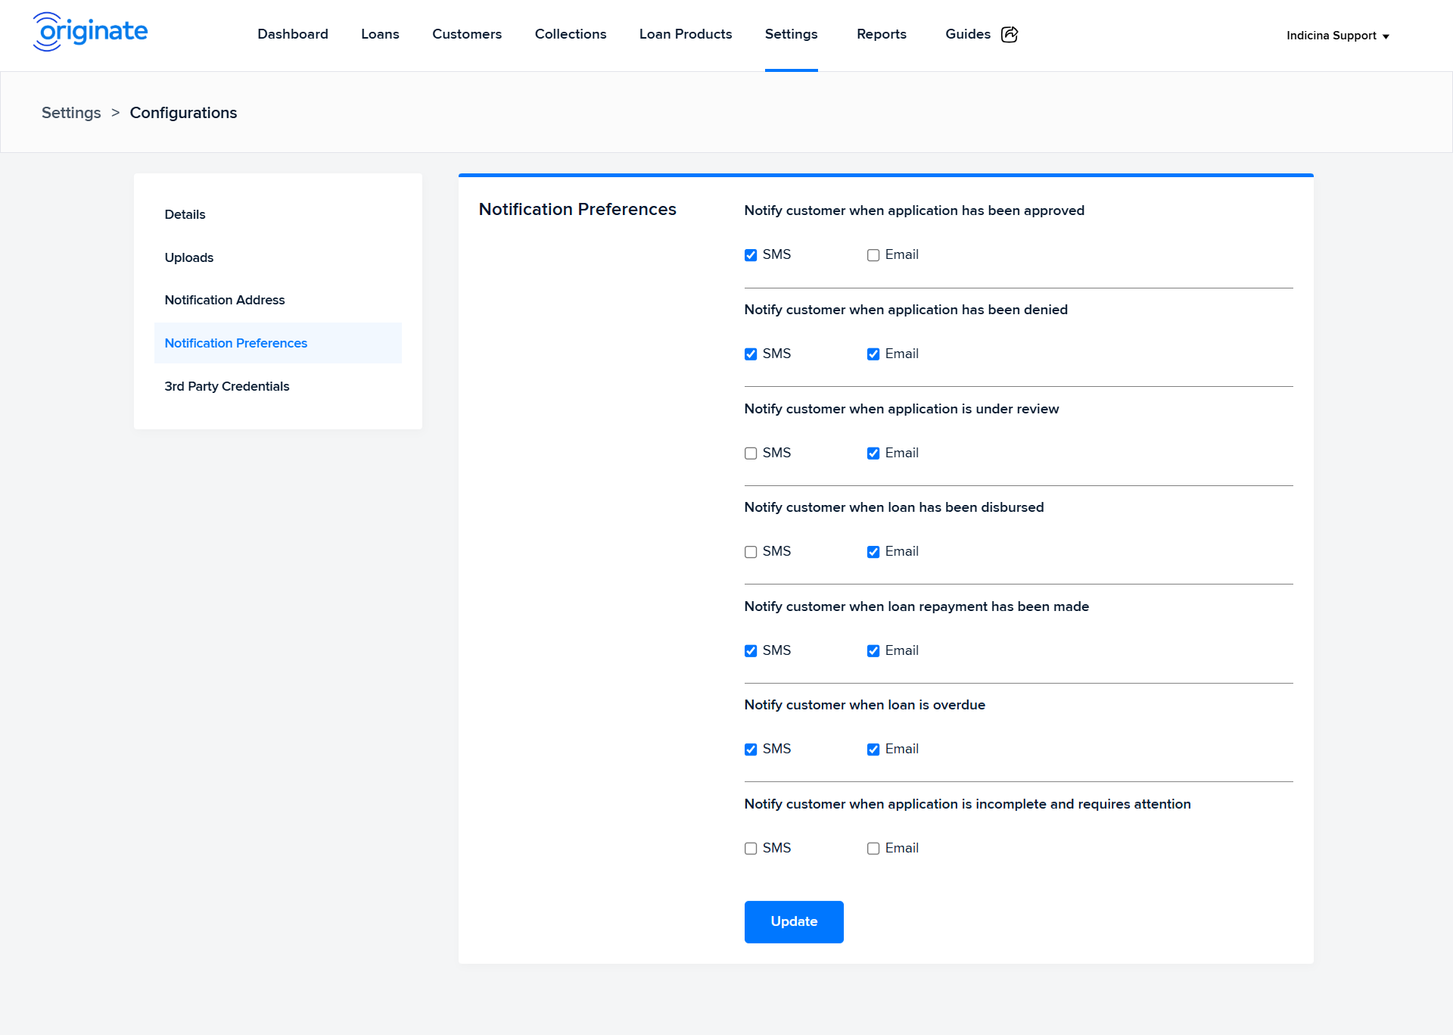Enable SMS for incomplete application
Screen dimensions: 1453x1035
click(x=751, y=849)
